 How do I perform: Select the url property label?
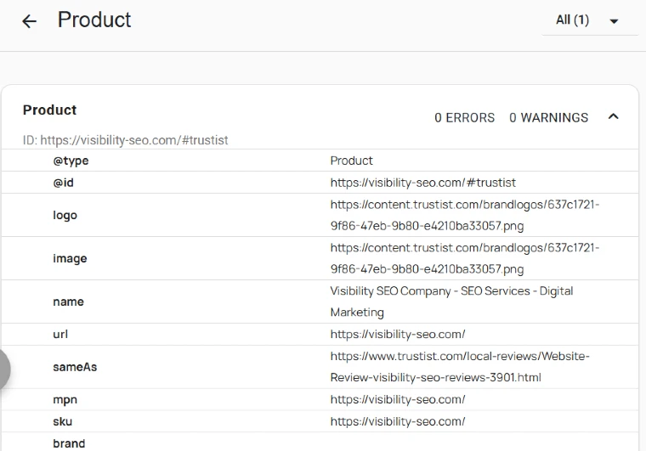click(x=60, y=334)
